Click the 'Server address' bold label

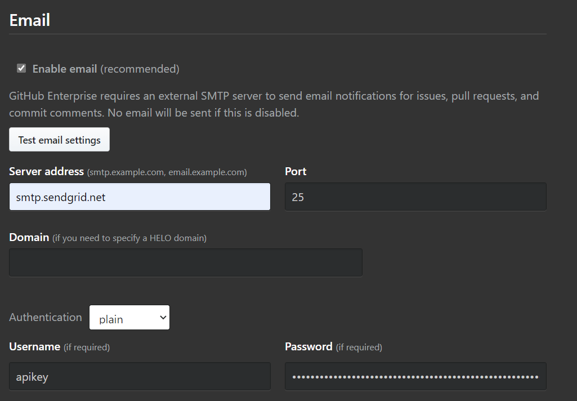pyautogui.click(x=46, y=172)
